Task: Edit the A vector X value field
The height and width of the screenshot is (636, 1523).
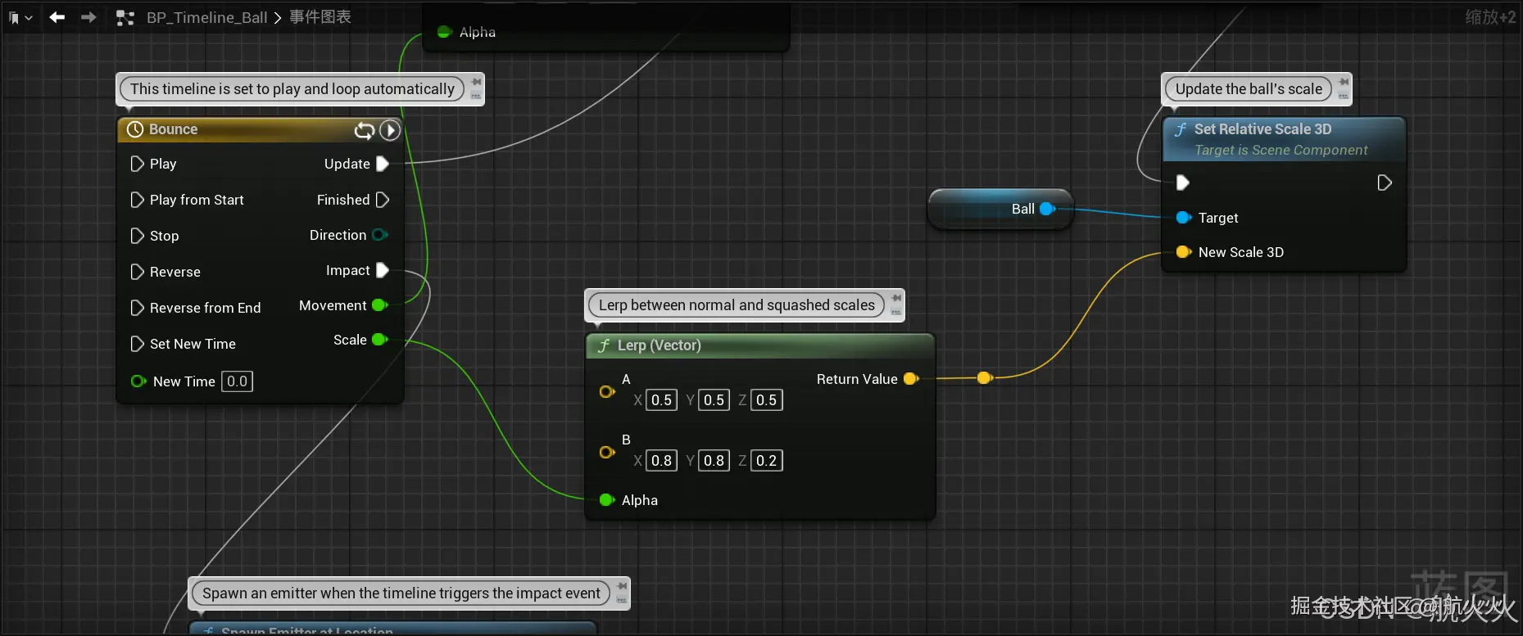Action: (x=661, y=400)
